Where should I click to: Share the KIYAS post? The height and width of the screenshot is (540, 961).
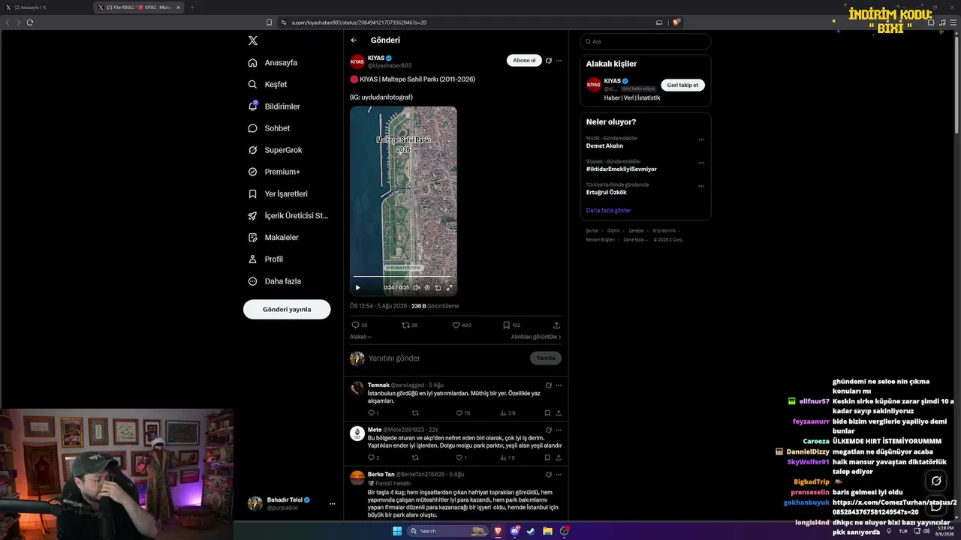tap(556, 325)
